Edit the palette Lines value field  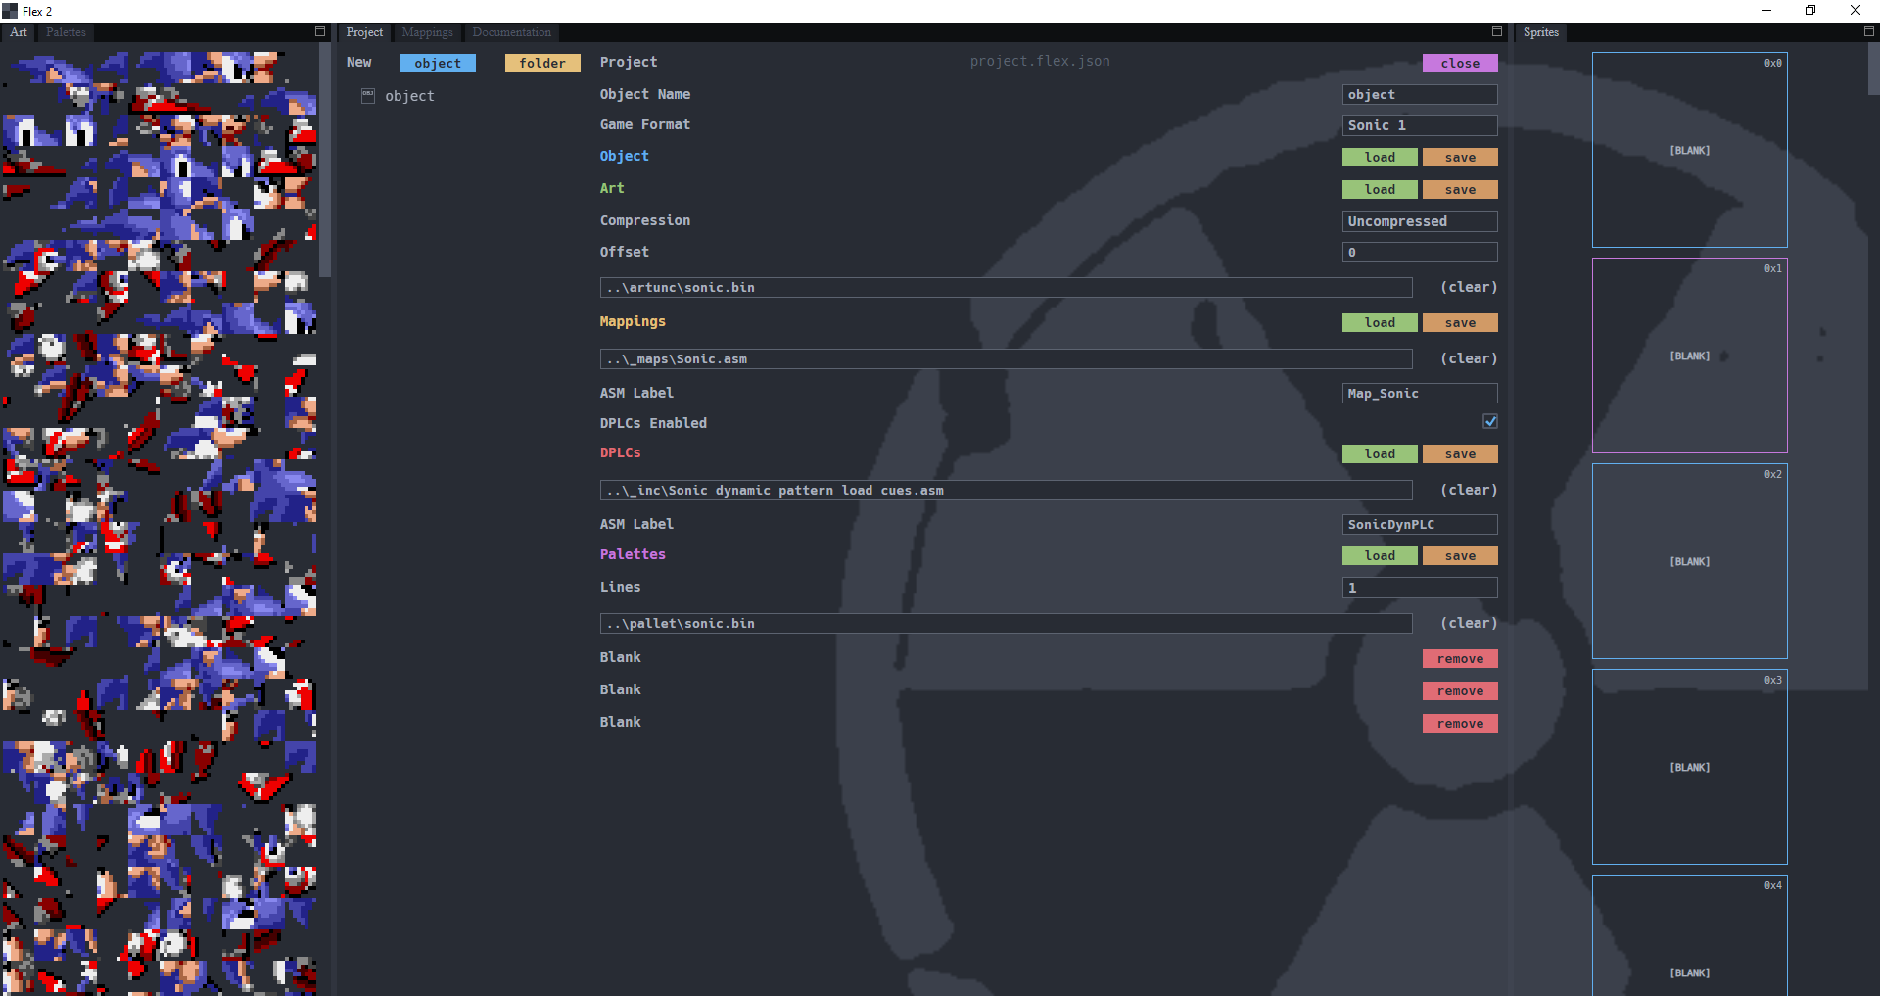point(1420,588)
